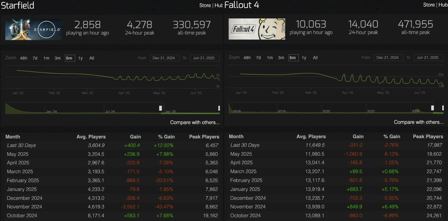Viewport: 448px width, 221px height.
Task: Click Starfield 330,597 all-time peak value
Action: [x=191, y=25]
